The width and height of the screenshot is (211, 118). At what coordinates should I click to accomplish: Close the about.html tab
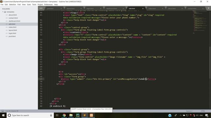[x=182, y=9]
